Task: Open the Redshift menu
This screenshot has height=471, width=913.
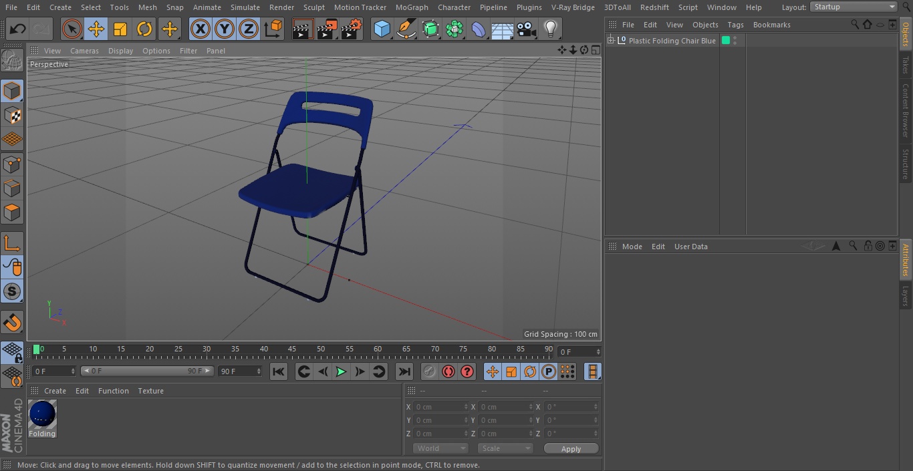Action: (x=654, y=7)
